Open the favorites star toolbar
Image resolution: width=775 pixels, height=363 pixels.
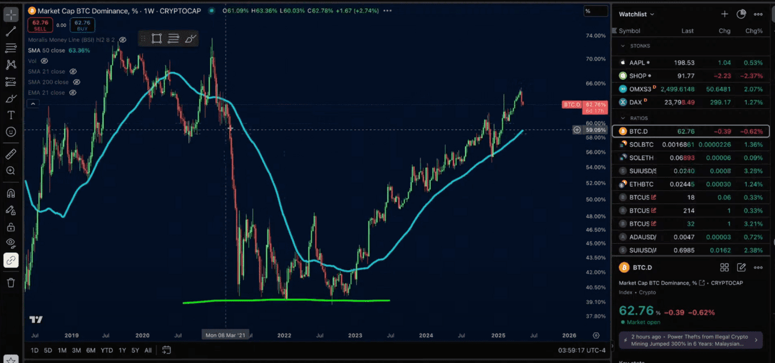(x=11, y=359)
